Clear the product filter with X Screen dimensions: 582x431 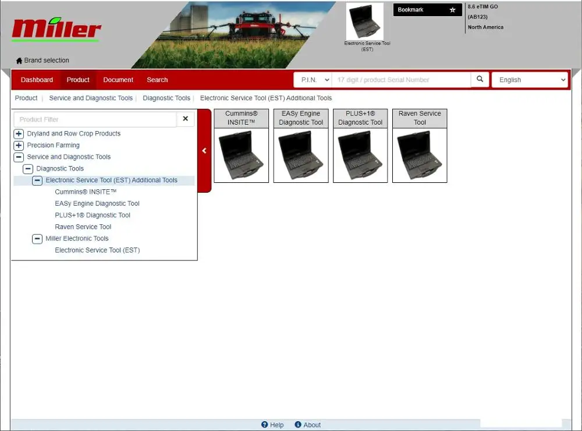point(186,119)
